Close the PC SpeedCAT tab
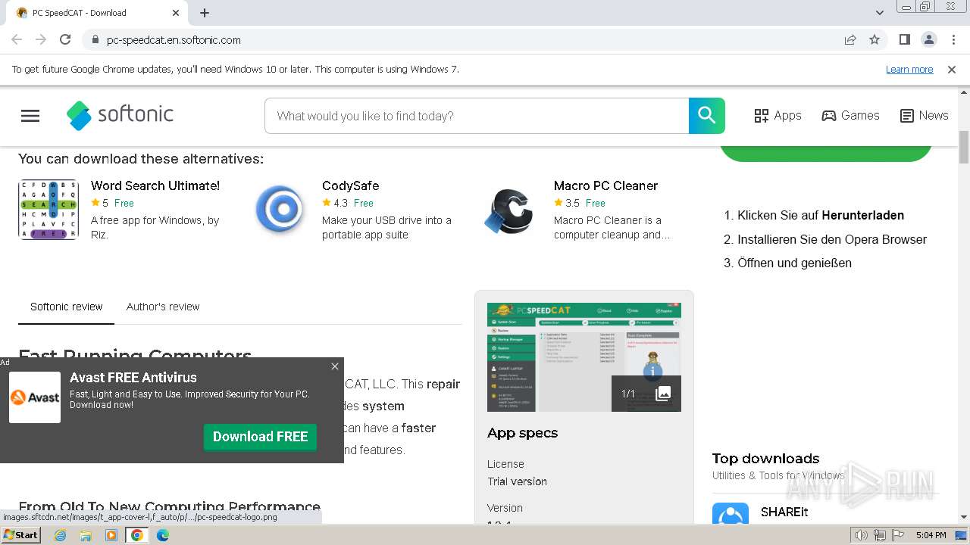Image resolution: width=970 pixels, height=545 pixels. (176, 13)
